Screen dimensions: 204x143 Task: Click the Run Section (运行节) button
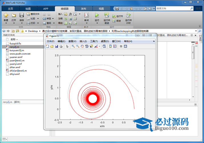tap(118, 16)
